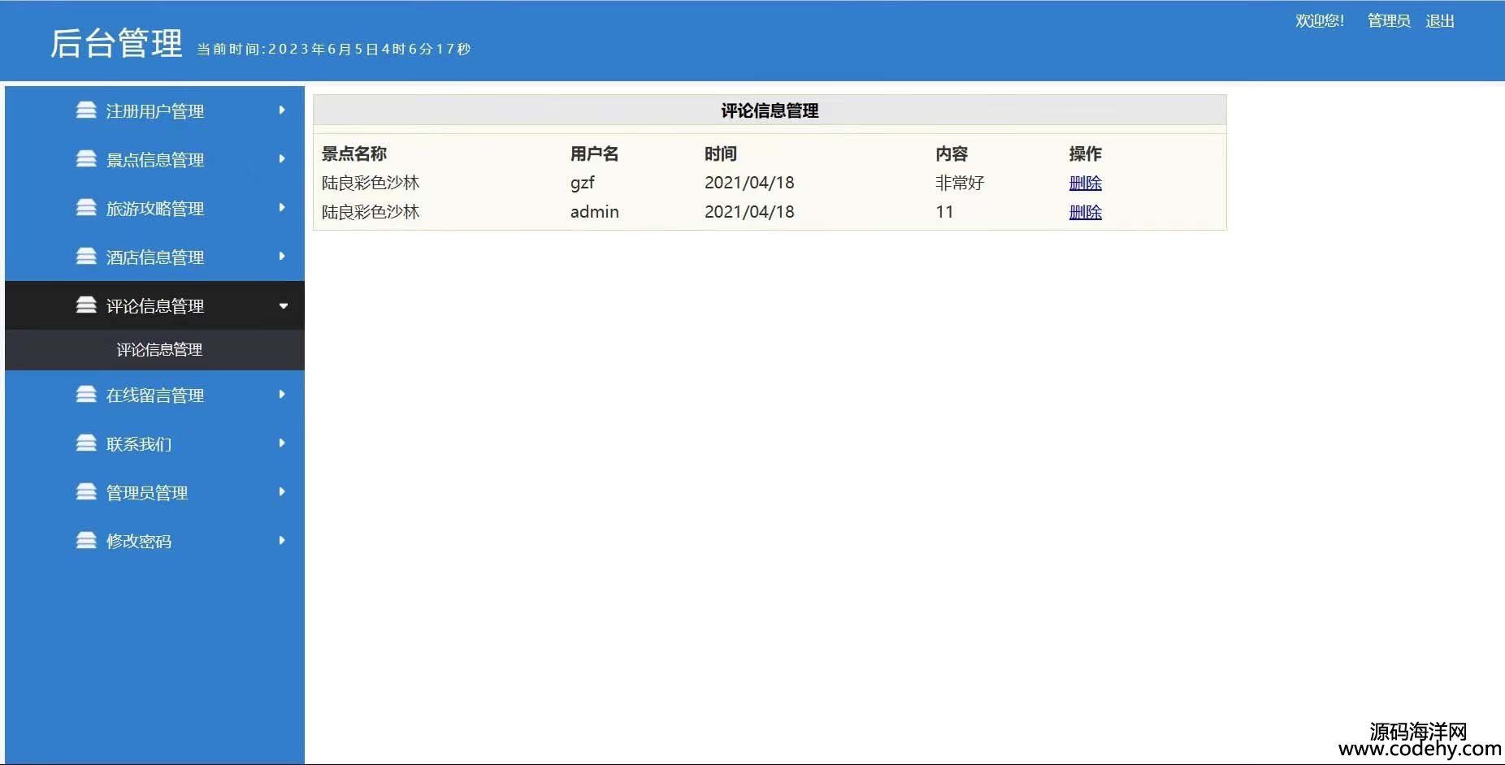Click the stack icon beside 修改密码

(86, 540)
